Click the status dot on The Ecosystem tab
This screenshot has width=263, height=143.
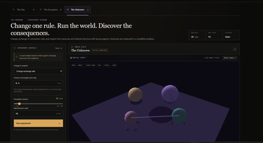coord(61,10)
